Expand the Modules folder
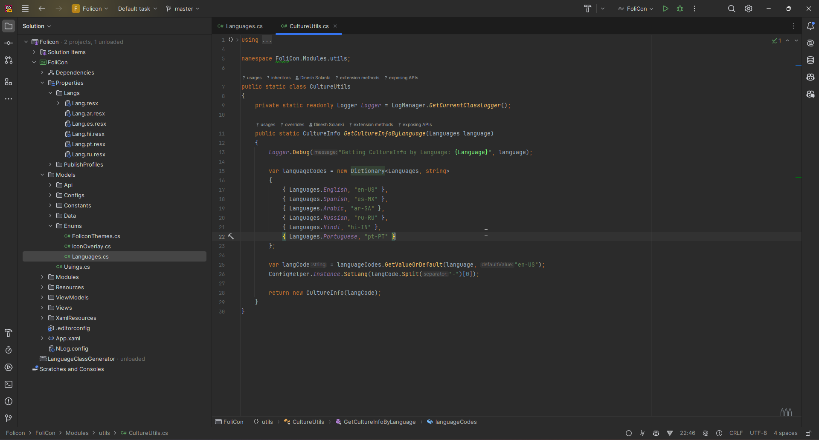Viewport: 819px width, 440px height. [x=42, y=277]
